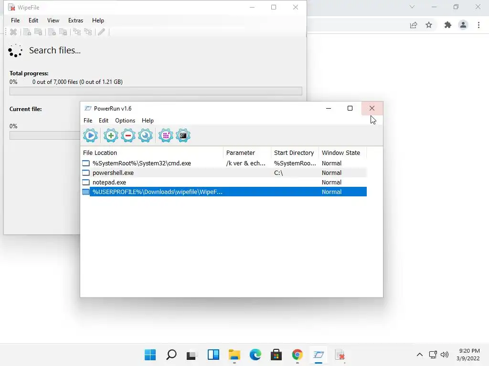Close the PowerRun window
The image size is (489, 366).
[372, 108]
